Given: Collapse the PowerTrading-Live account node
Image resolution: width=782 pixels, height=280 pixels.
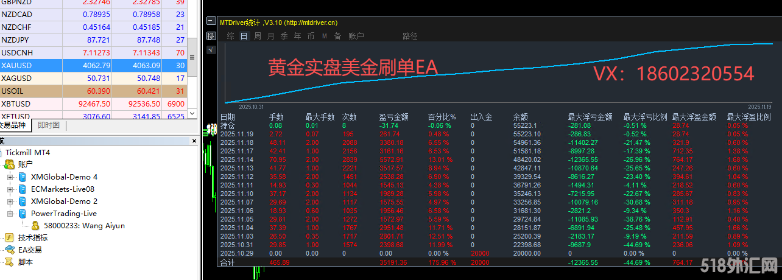Looking at the screenshot, I should (10, 214).
